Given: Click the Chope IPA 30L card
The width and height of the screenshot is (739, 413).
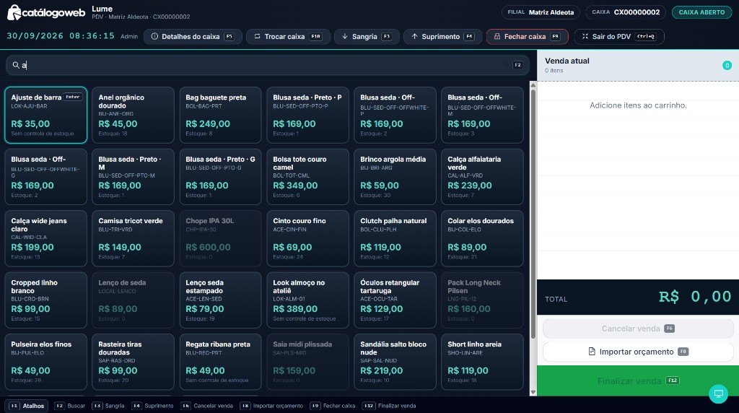Looking at the screenshot, I should (x=220, y=238).
